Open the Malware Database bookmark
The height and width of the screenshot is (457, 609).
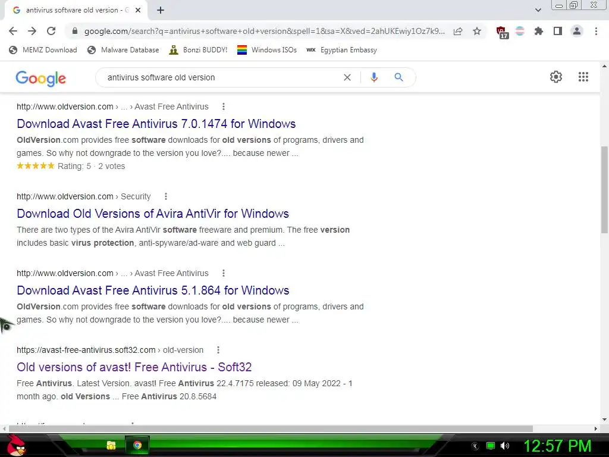[x=124, y=50]
